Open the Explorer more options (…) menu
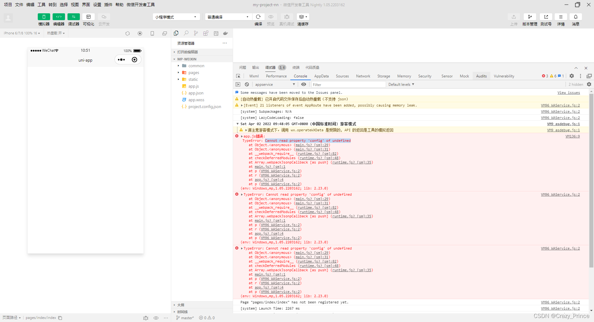 [x=225, y=43]
